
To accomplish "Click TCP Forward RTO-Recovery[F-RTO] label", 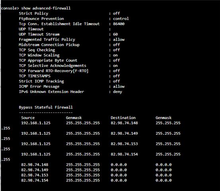I will pos(54,71).
